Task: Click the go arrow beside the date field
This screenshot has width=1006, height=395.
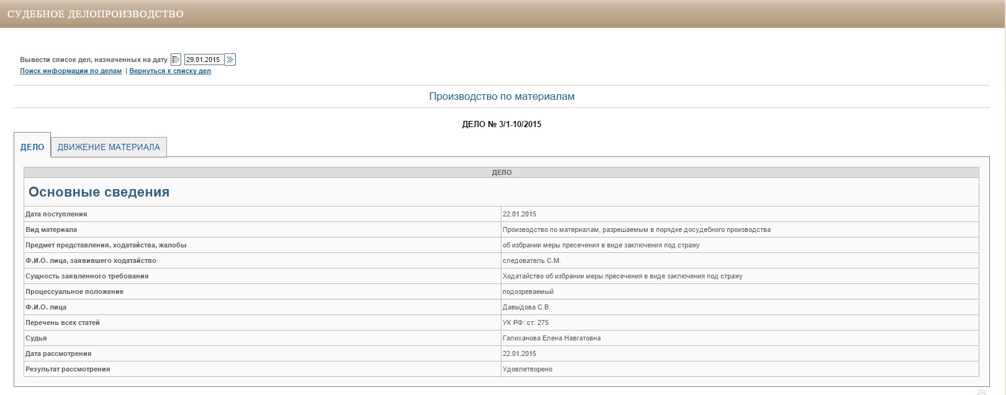Action: coord(230,60)
